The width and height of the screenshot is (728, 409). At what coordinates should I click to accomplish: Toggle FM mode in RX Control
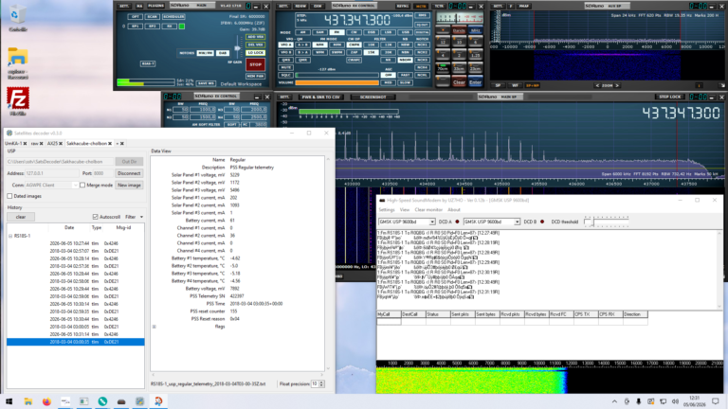[337, 32]
